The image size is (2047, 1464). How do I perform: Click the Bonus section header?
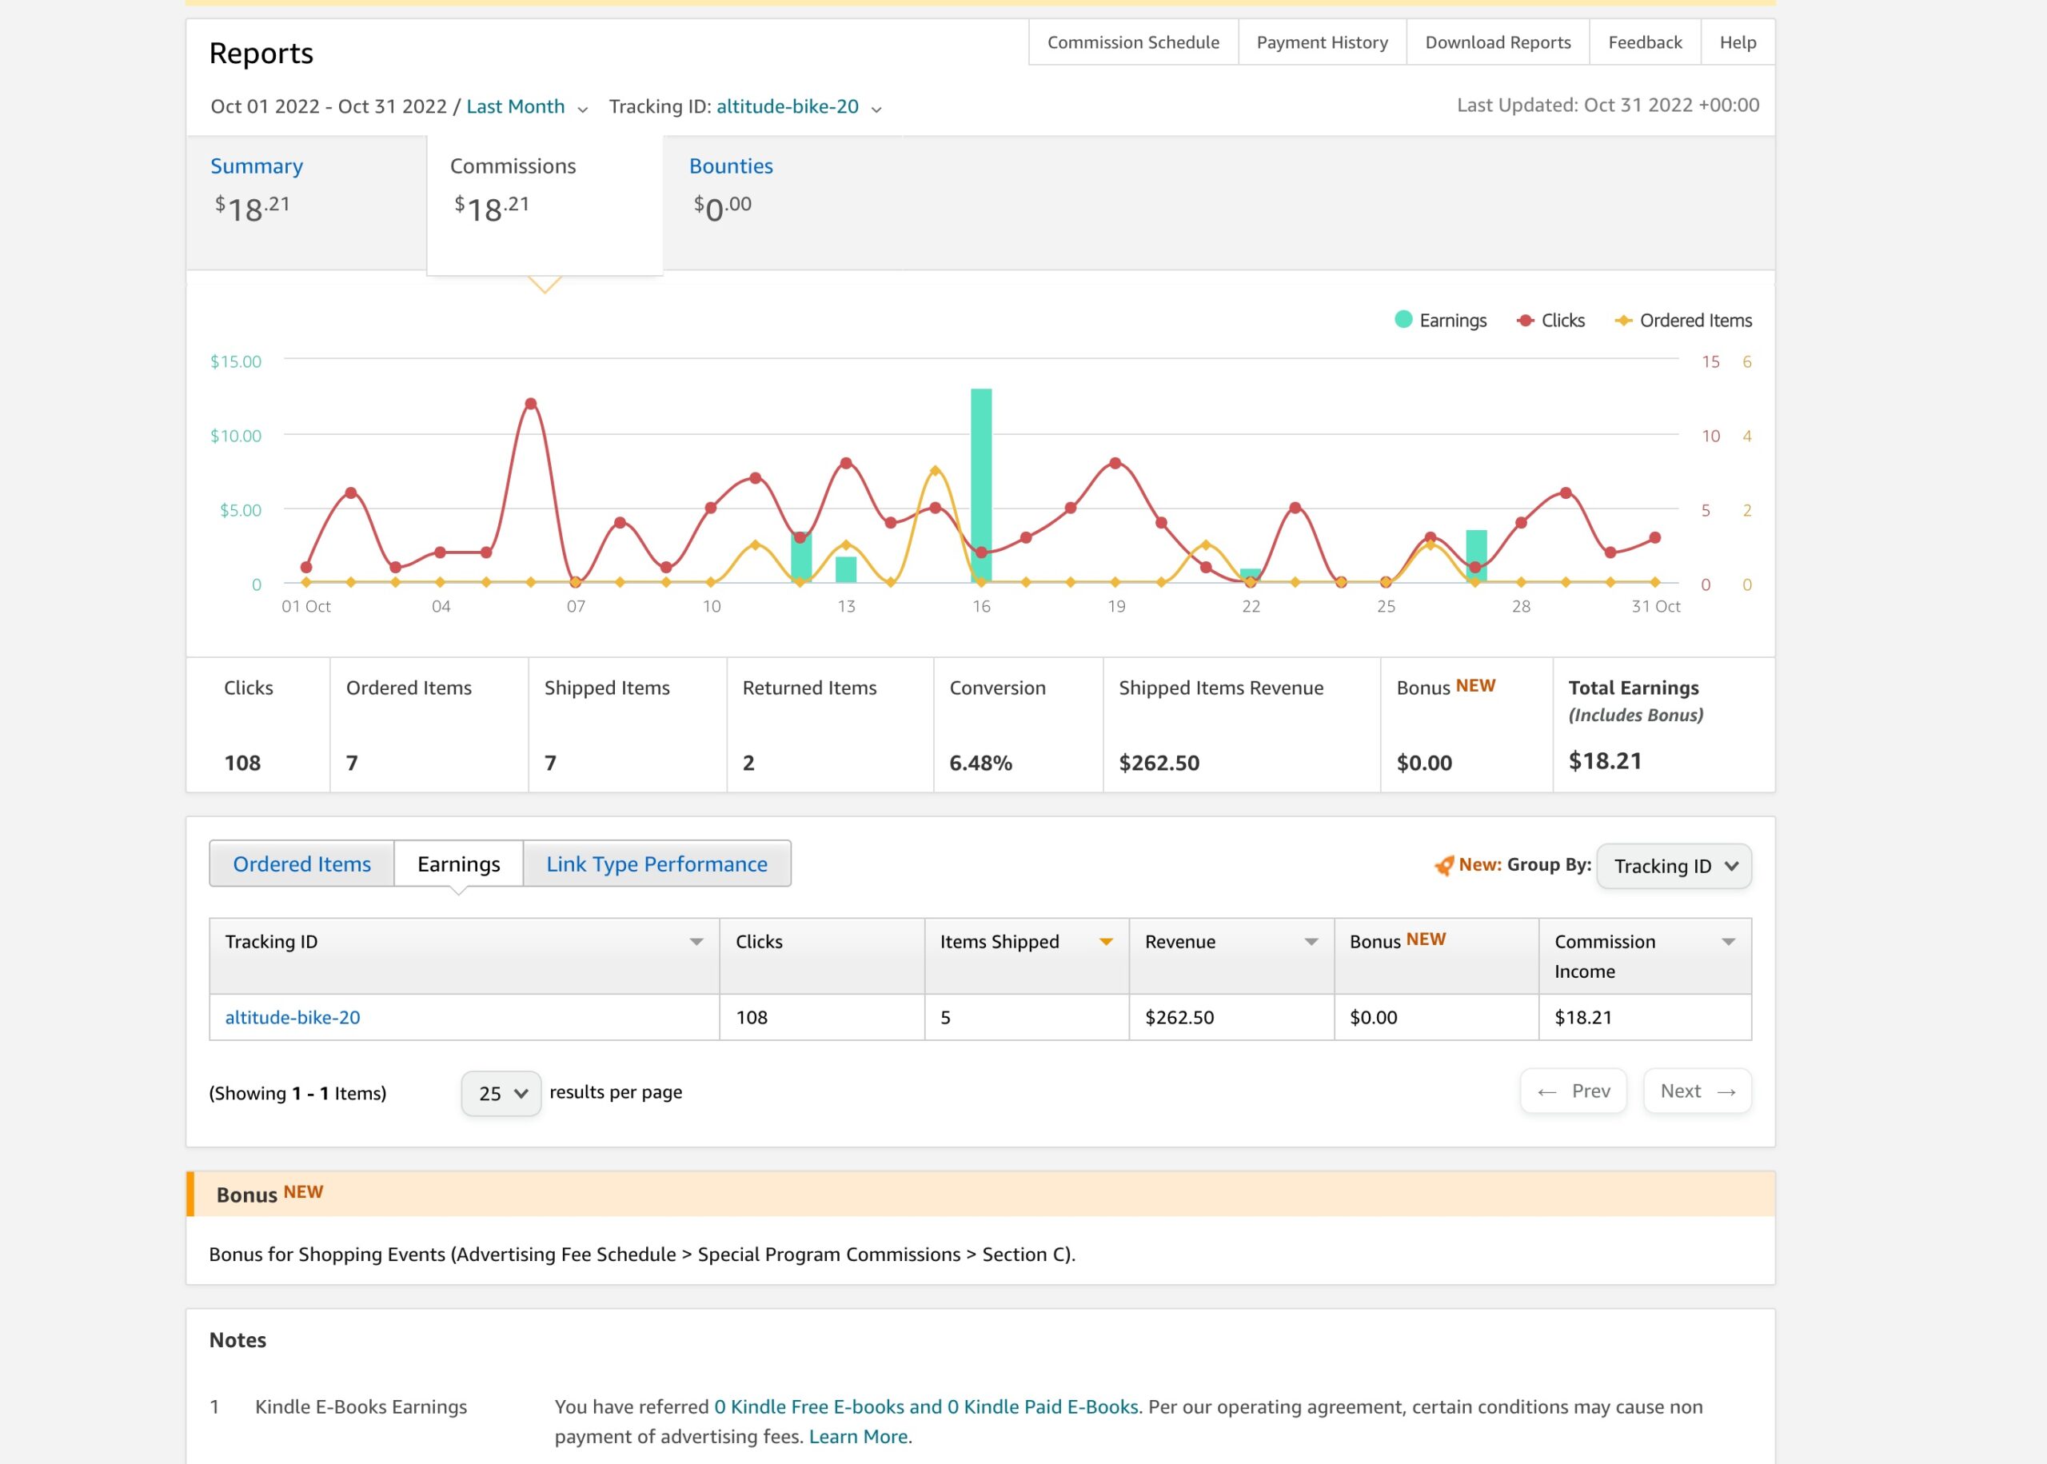(980, 1194)
